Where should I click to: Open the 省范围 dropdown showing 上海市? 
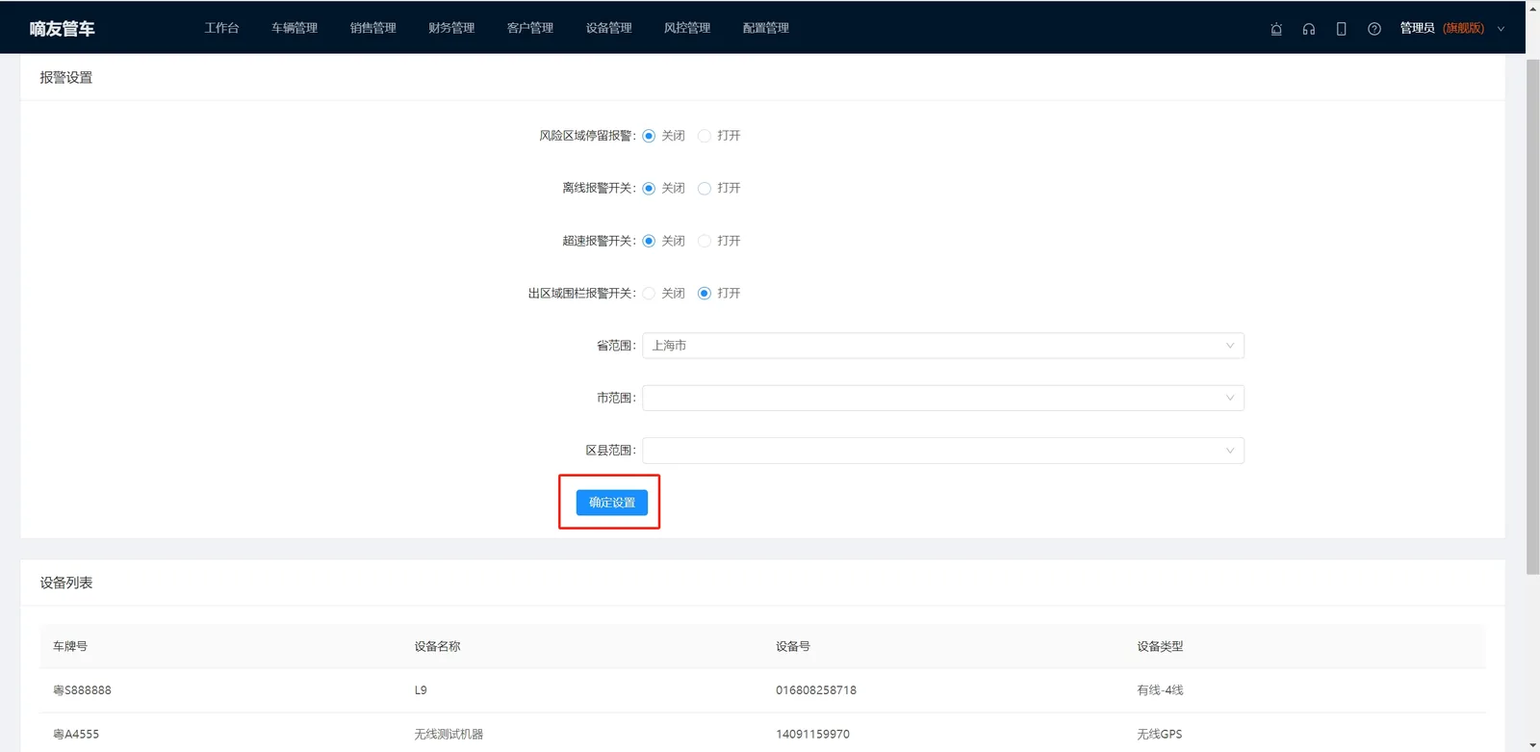coord(943,346)
